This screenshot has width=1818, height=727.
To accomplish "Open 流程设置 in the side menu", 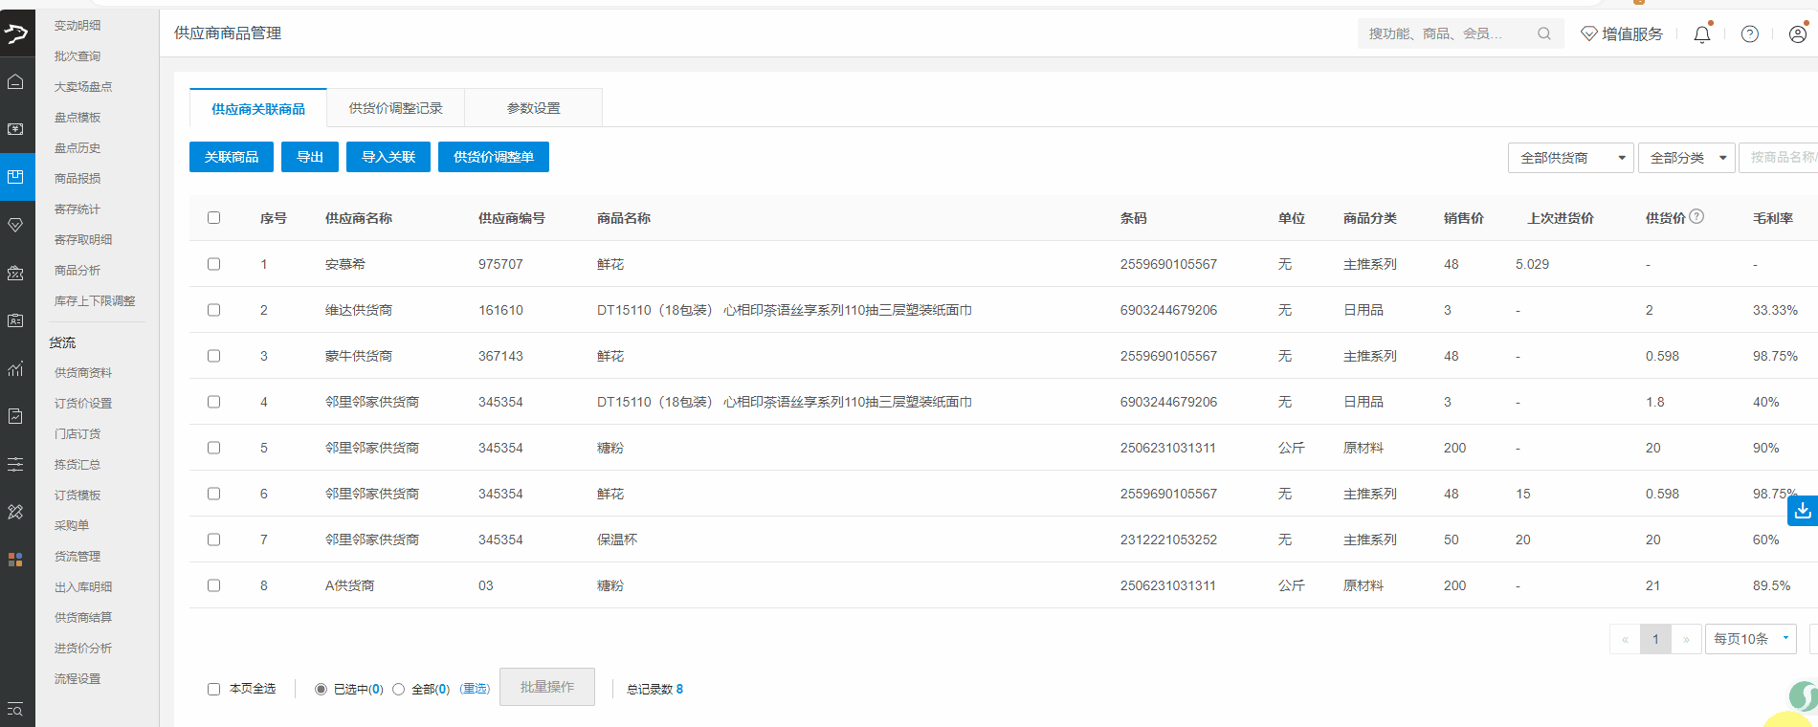I will (x=78, y=679).
